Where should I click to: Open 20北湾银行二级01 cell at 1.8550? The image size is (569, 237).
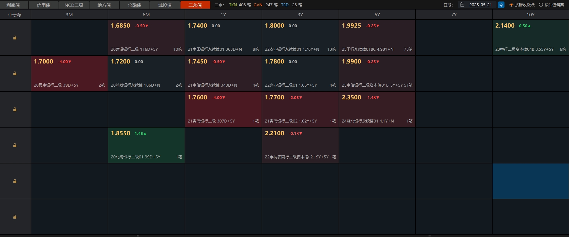(x=146, y=145)
